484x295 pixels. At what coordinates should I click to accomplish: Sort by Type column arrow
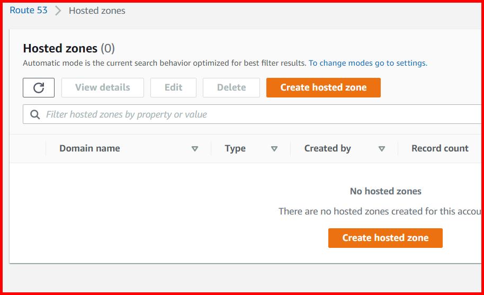point(274,149)
